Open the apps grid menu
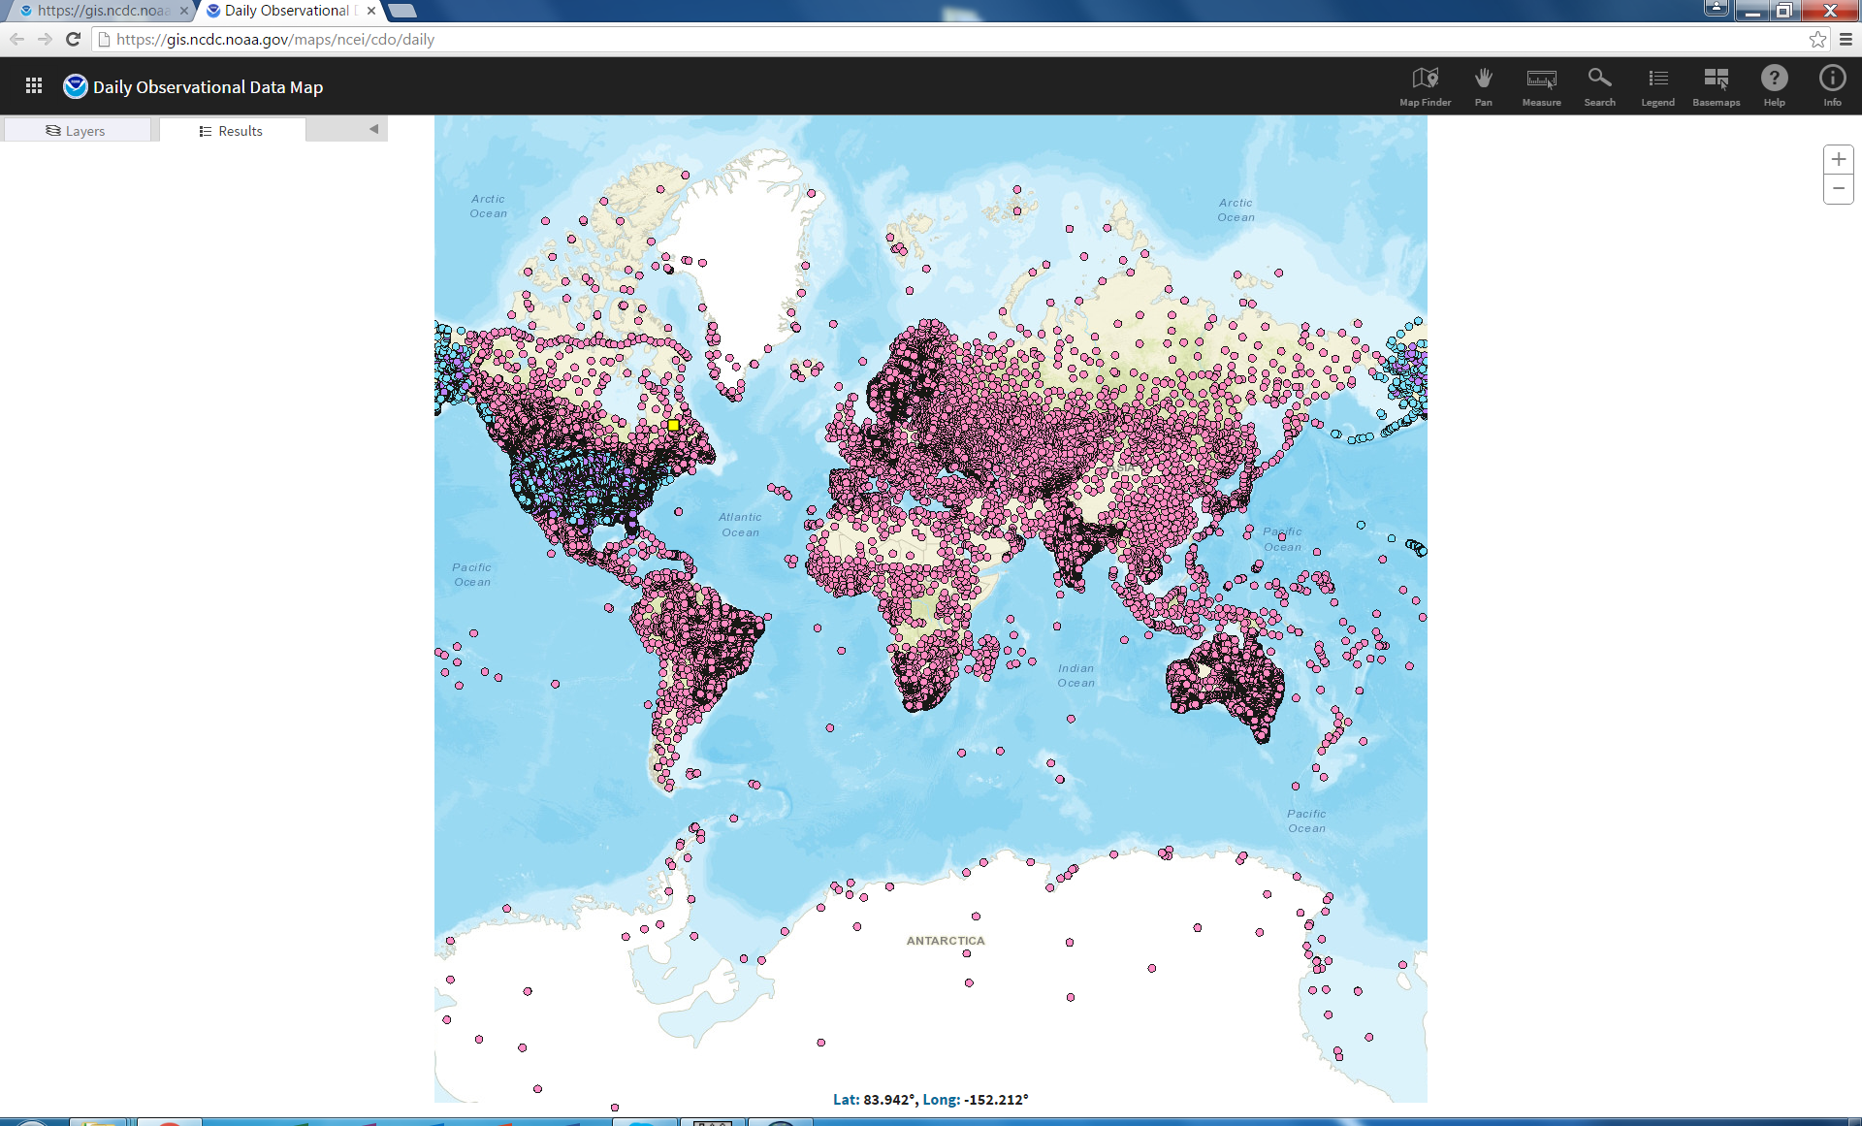Image resolution: width=1862 pixels, height=1126 pixels. [x=34, y=86]
